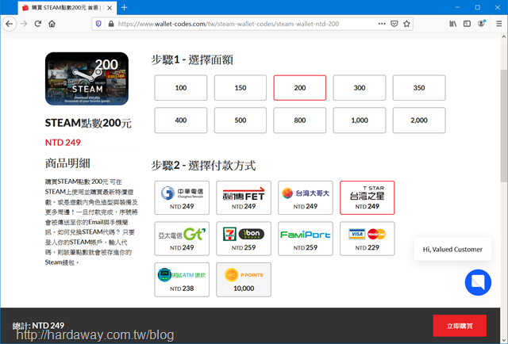This screenshot has height=344, width=508.
Task: Close the STEAM點數200元 tab
Action: [x=110, y=8]
